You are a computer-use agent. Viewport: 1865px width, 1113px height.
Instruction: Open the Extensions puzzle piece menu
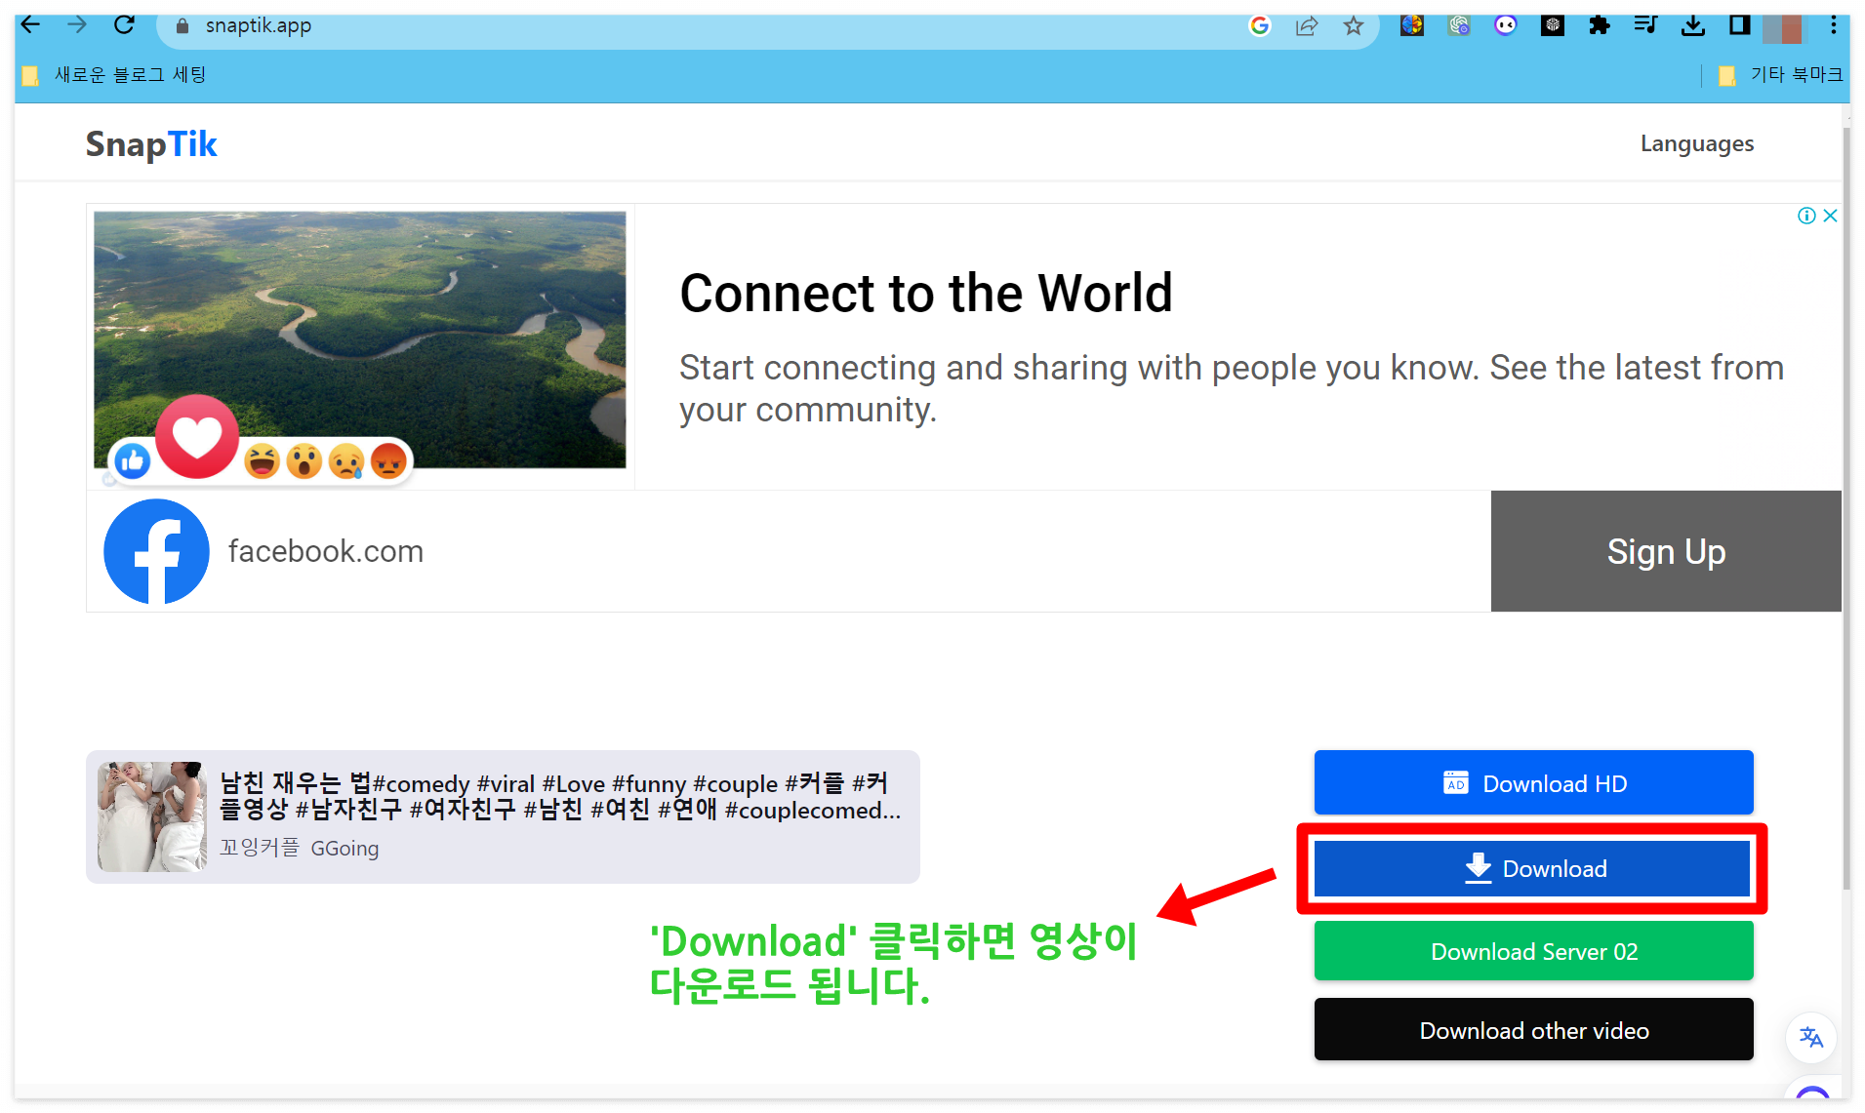click(1600, 25)
